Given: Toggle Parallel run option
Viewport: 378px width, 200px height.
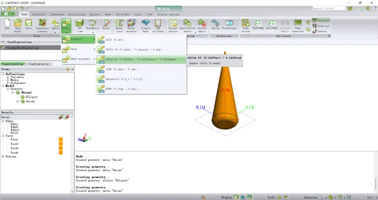Looking at the screenshot, I should click(321, 20).
